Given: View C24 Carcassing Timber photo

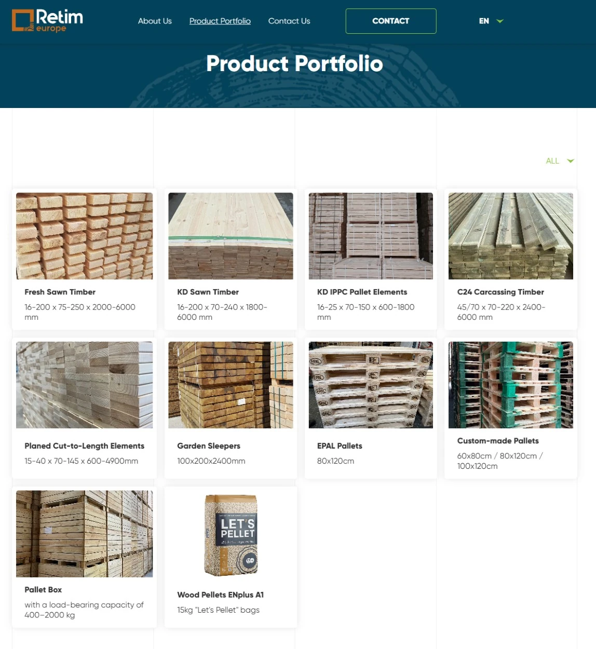Looking at the screenshot, I should click(x=511, y=236).
